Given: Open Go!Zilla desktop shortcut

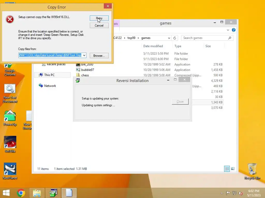Looking at the screenshot, I should point(10,144).
